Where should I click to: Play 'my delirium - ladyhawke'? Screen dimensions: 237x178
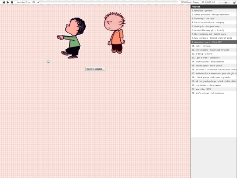214,85
